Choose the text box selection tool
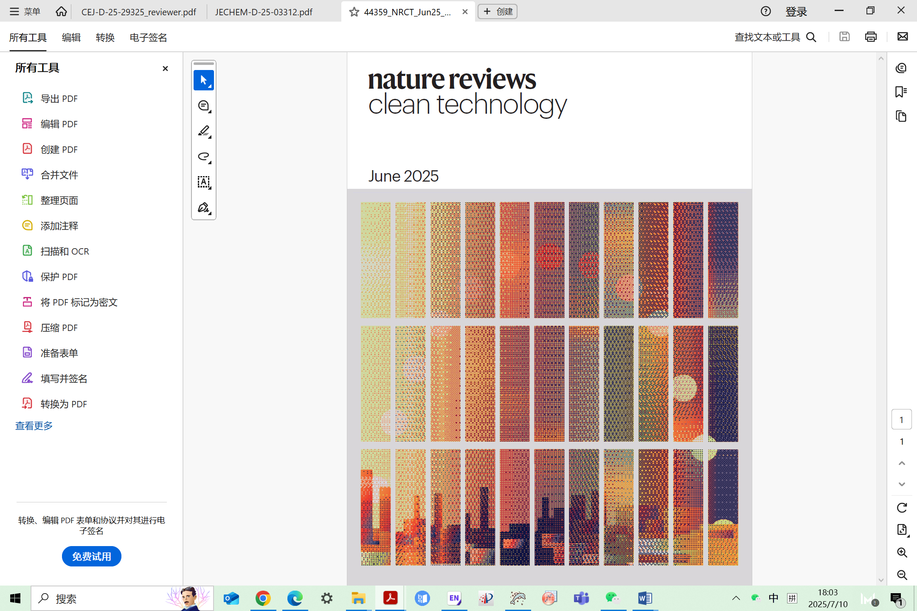917x611 pixels. coord(203,182)
